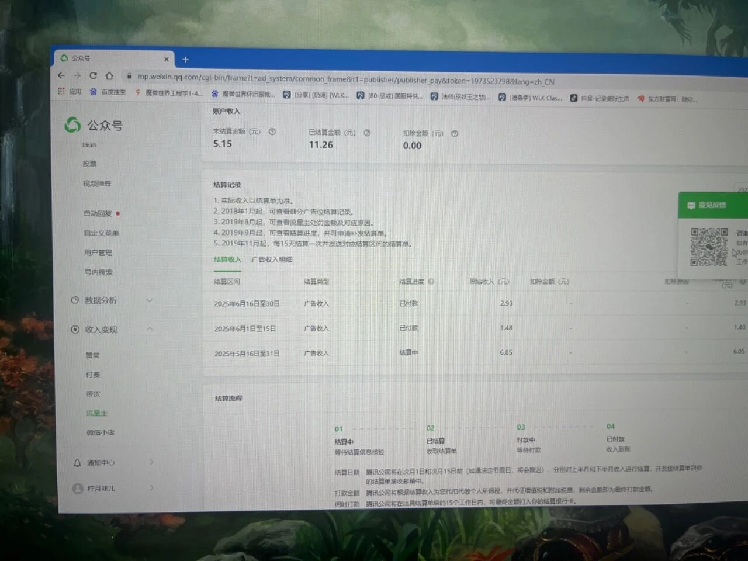748x561 pixels.
Task: Expand the 柠月味儿 account arrow
Action: [153, 487]
